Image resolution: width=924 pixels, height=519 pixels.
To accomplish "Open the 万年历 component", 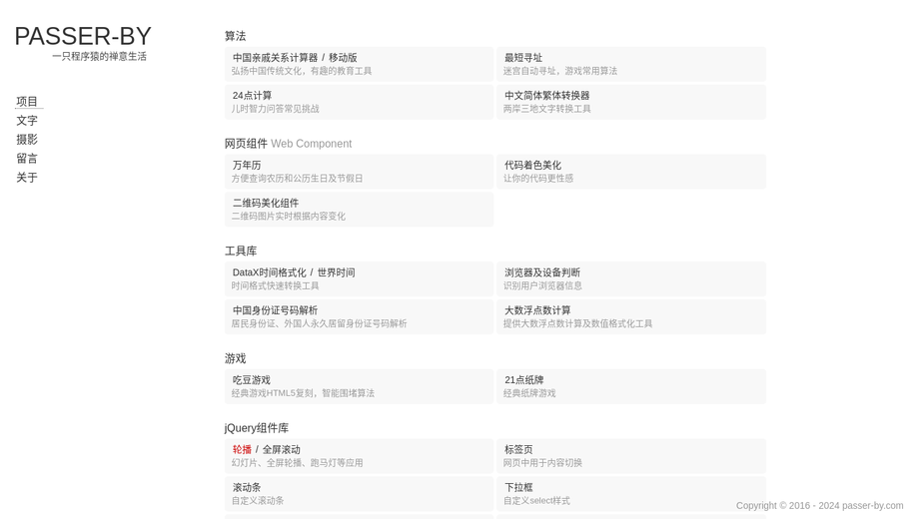I will 359,172.
